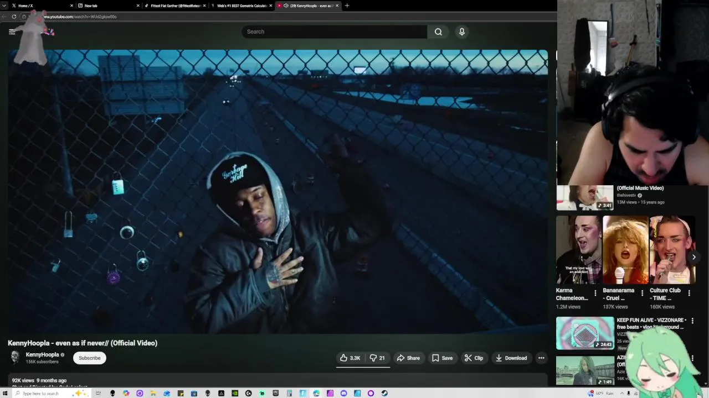709x398 pixels.
Task: Click the youtube.com address bar URL
Action: point(80,17)
